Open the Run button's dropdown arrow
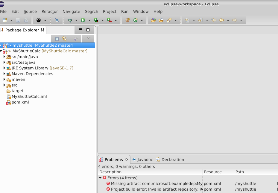The height and width of the screenshot is (193, 278). click(89, 20)
